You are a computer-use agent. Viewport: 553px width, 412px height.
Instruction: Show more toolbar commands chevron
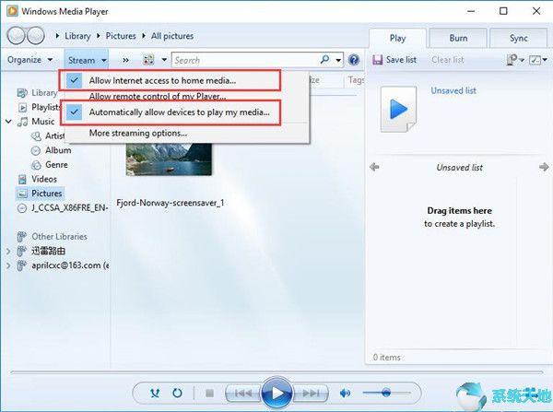coord(125,60)
